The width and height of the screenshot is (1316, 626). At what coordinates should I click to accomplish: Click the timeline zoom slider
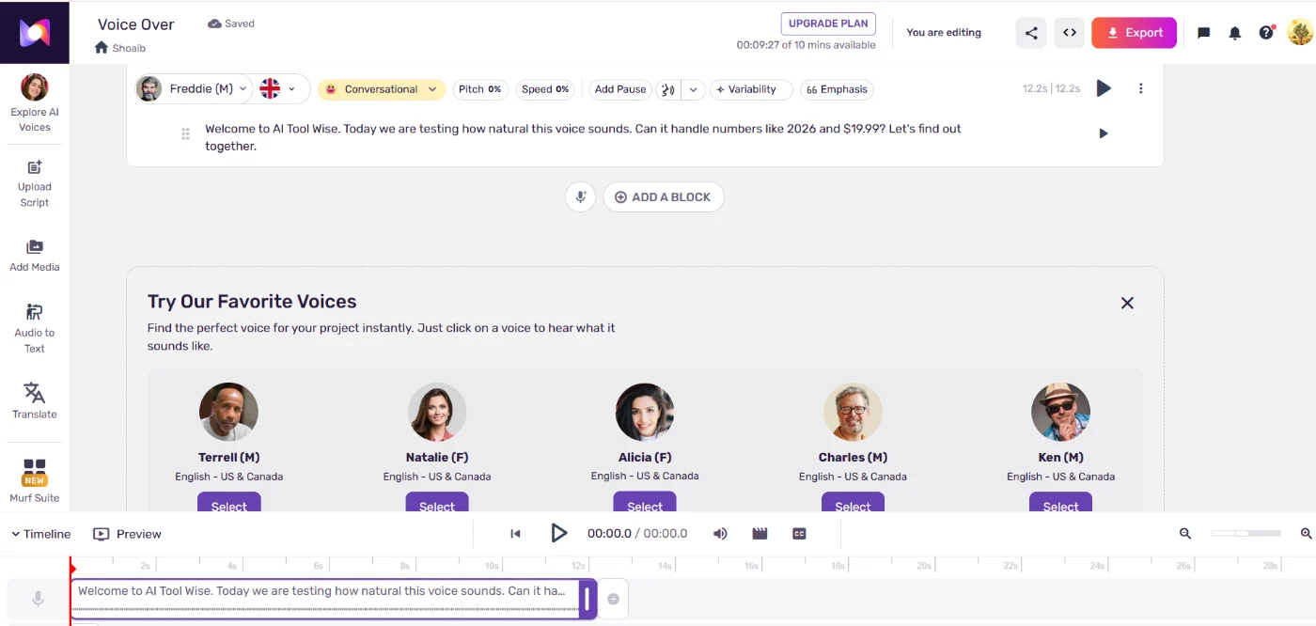[1245, 533]
